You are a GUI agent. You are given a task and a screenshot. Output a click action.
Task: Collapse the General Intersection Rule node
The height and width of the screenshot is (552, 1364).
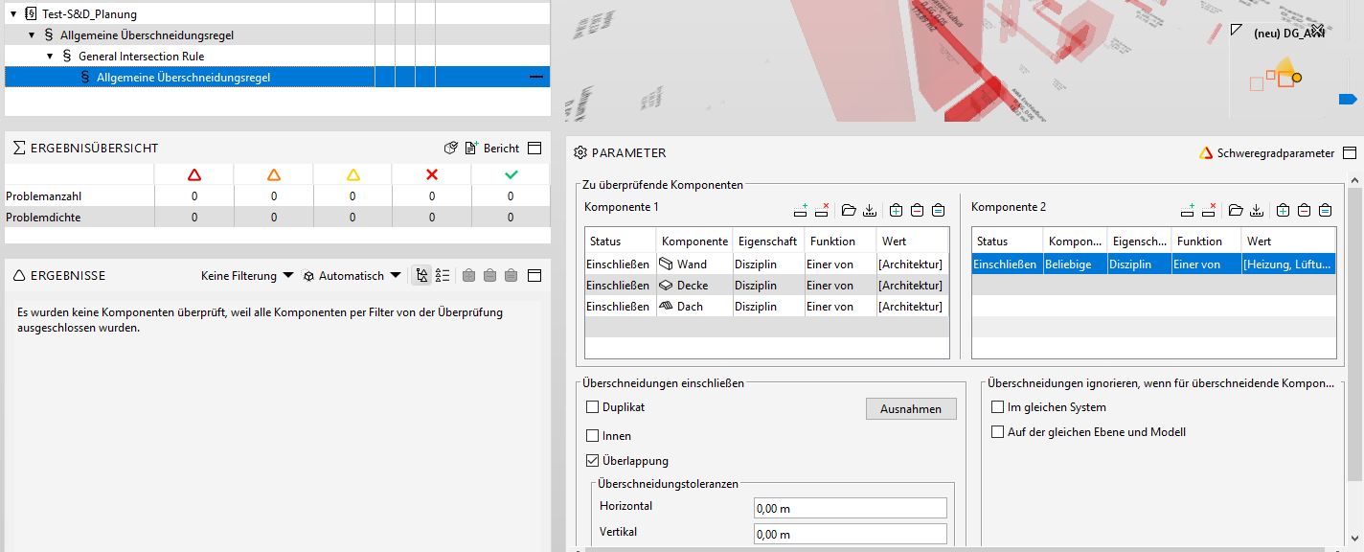(50, 57)
